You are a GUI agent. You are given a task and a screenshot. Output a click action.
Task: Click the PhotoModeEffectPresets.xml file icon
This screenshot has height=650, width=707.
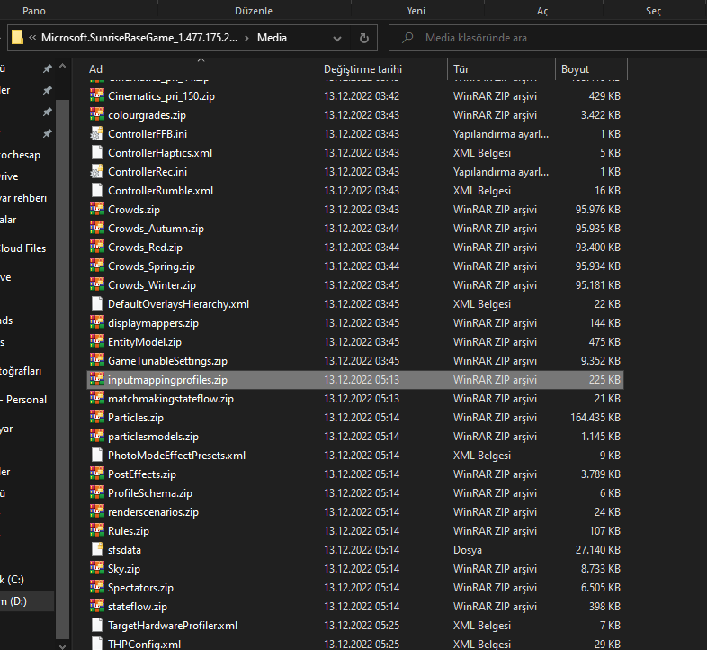pyautogui.click(x=97, y=456)
